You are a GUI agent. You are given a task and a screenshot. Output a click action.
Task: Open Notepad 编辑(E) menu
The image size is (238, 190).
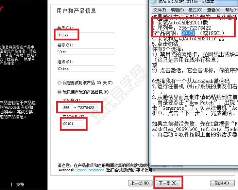pos(177,10)
